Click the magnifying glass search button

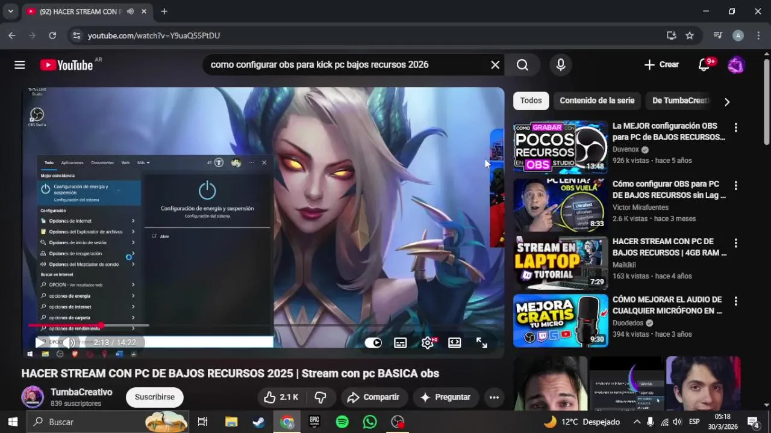(522, 65)
